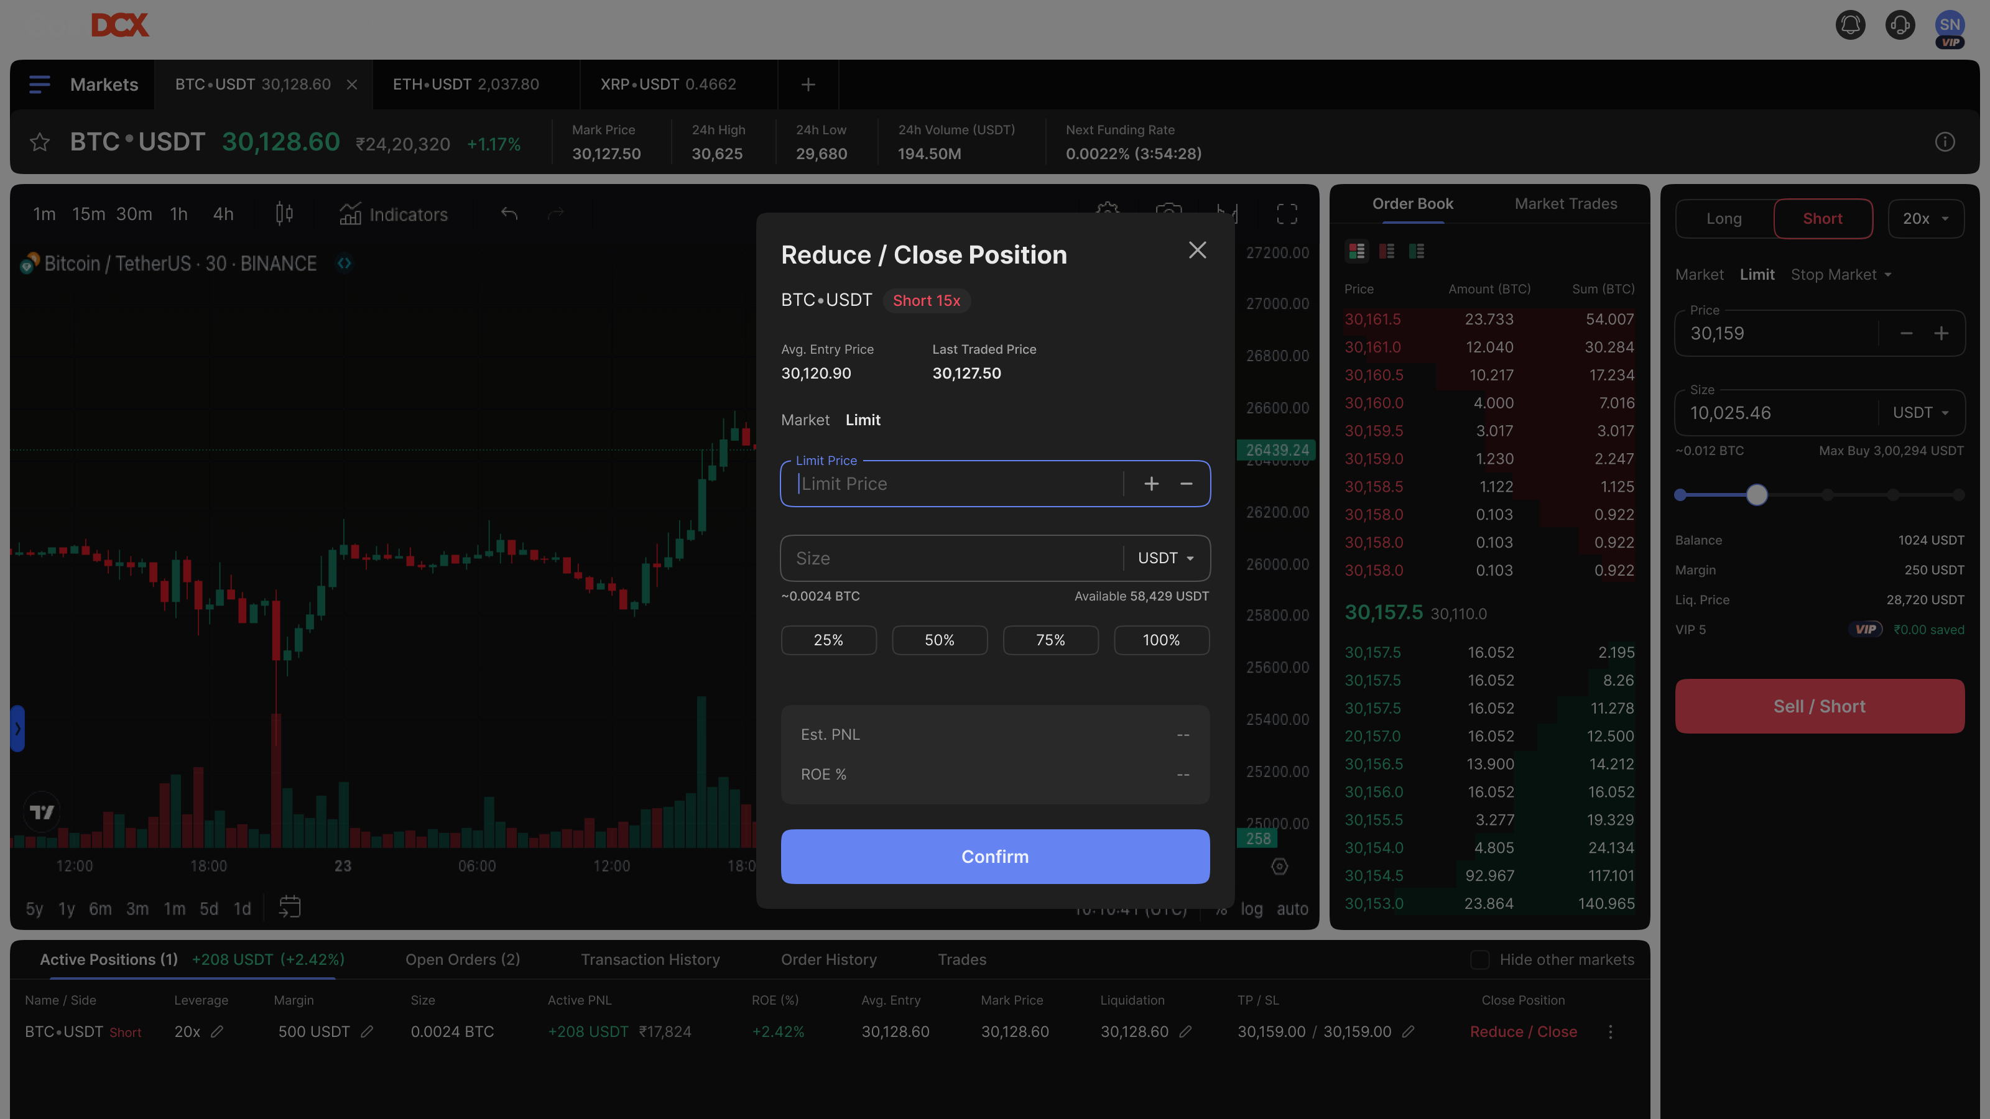
Task: Open 20x leverage dropdown
Action: (1926, 219)
